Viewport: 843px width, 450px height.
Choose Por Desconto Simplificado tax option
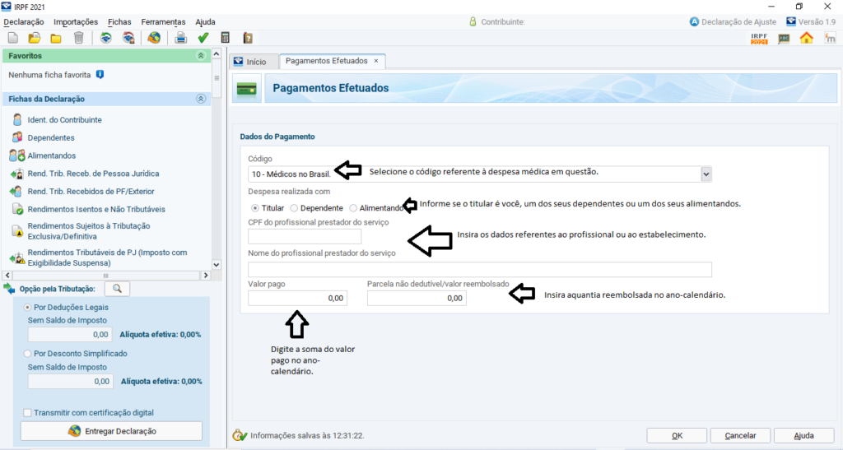click(27, 354)
